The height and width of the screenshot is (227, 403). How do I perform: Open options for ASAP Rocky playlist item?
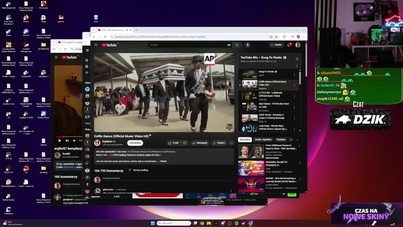pos(294,118)
